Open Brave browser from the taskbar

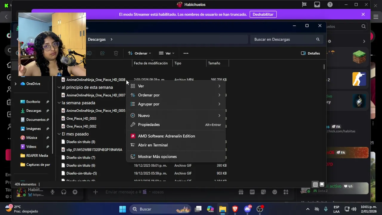pyautogui.click(x=235, y=209)
